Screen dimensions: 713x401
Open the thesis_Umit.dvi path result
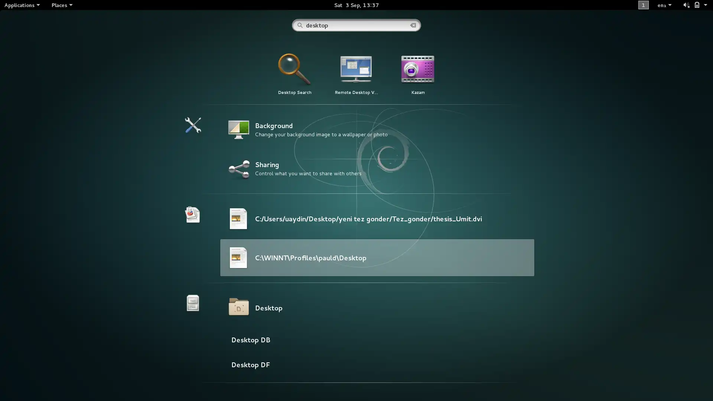coord(368,219)
